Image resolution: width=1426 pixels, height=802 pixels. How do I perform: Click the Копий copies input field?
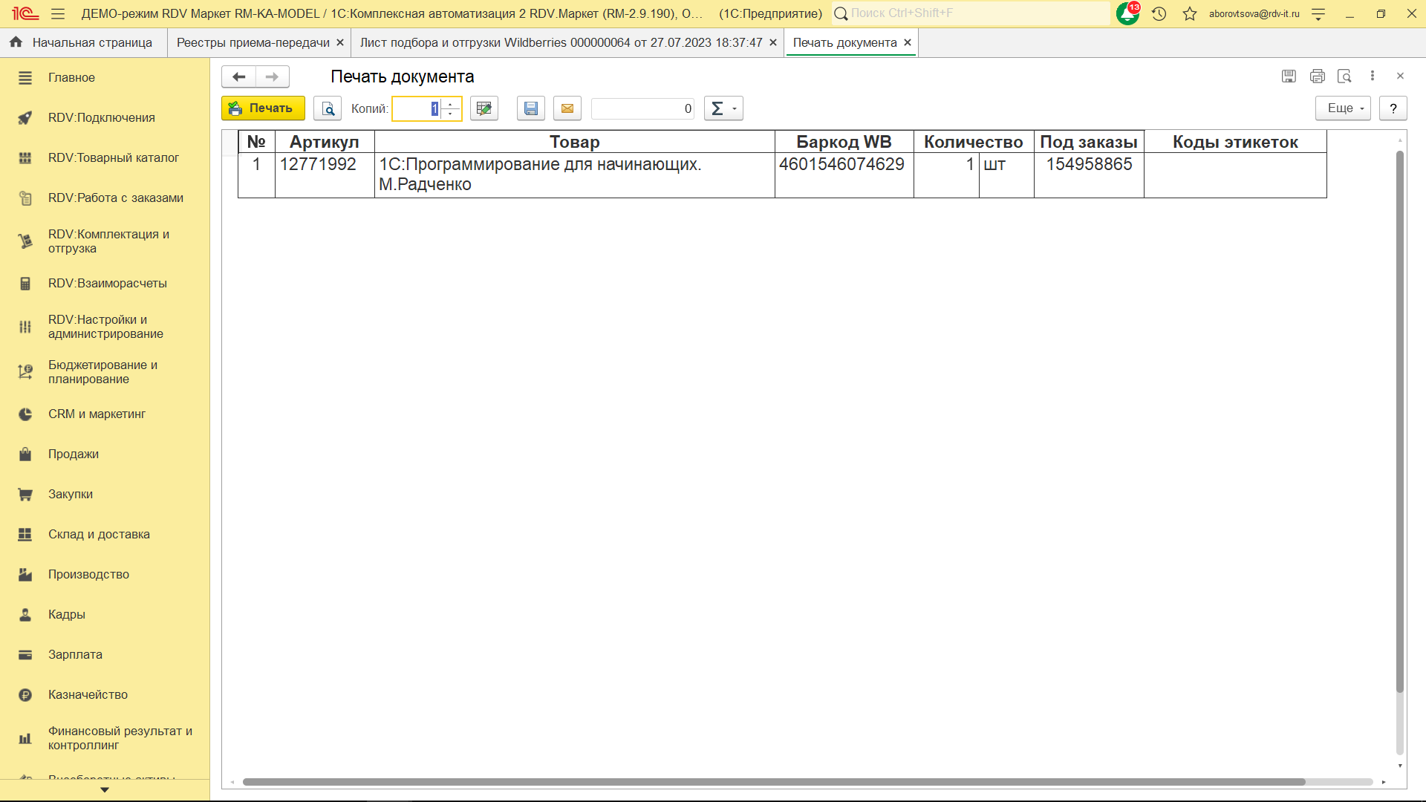point(416,108)
